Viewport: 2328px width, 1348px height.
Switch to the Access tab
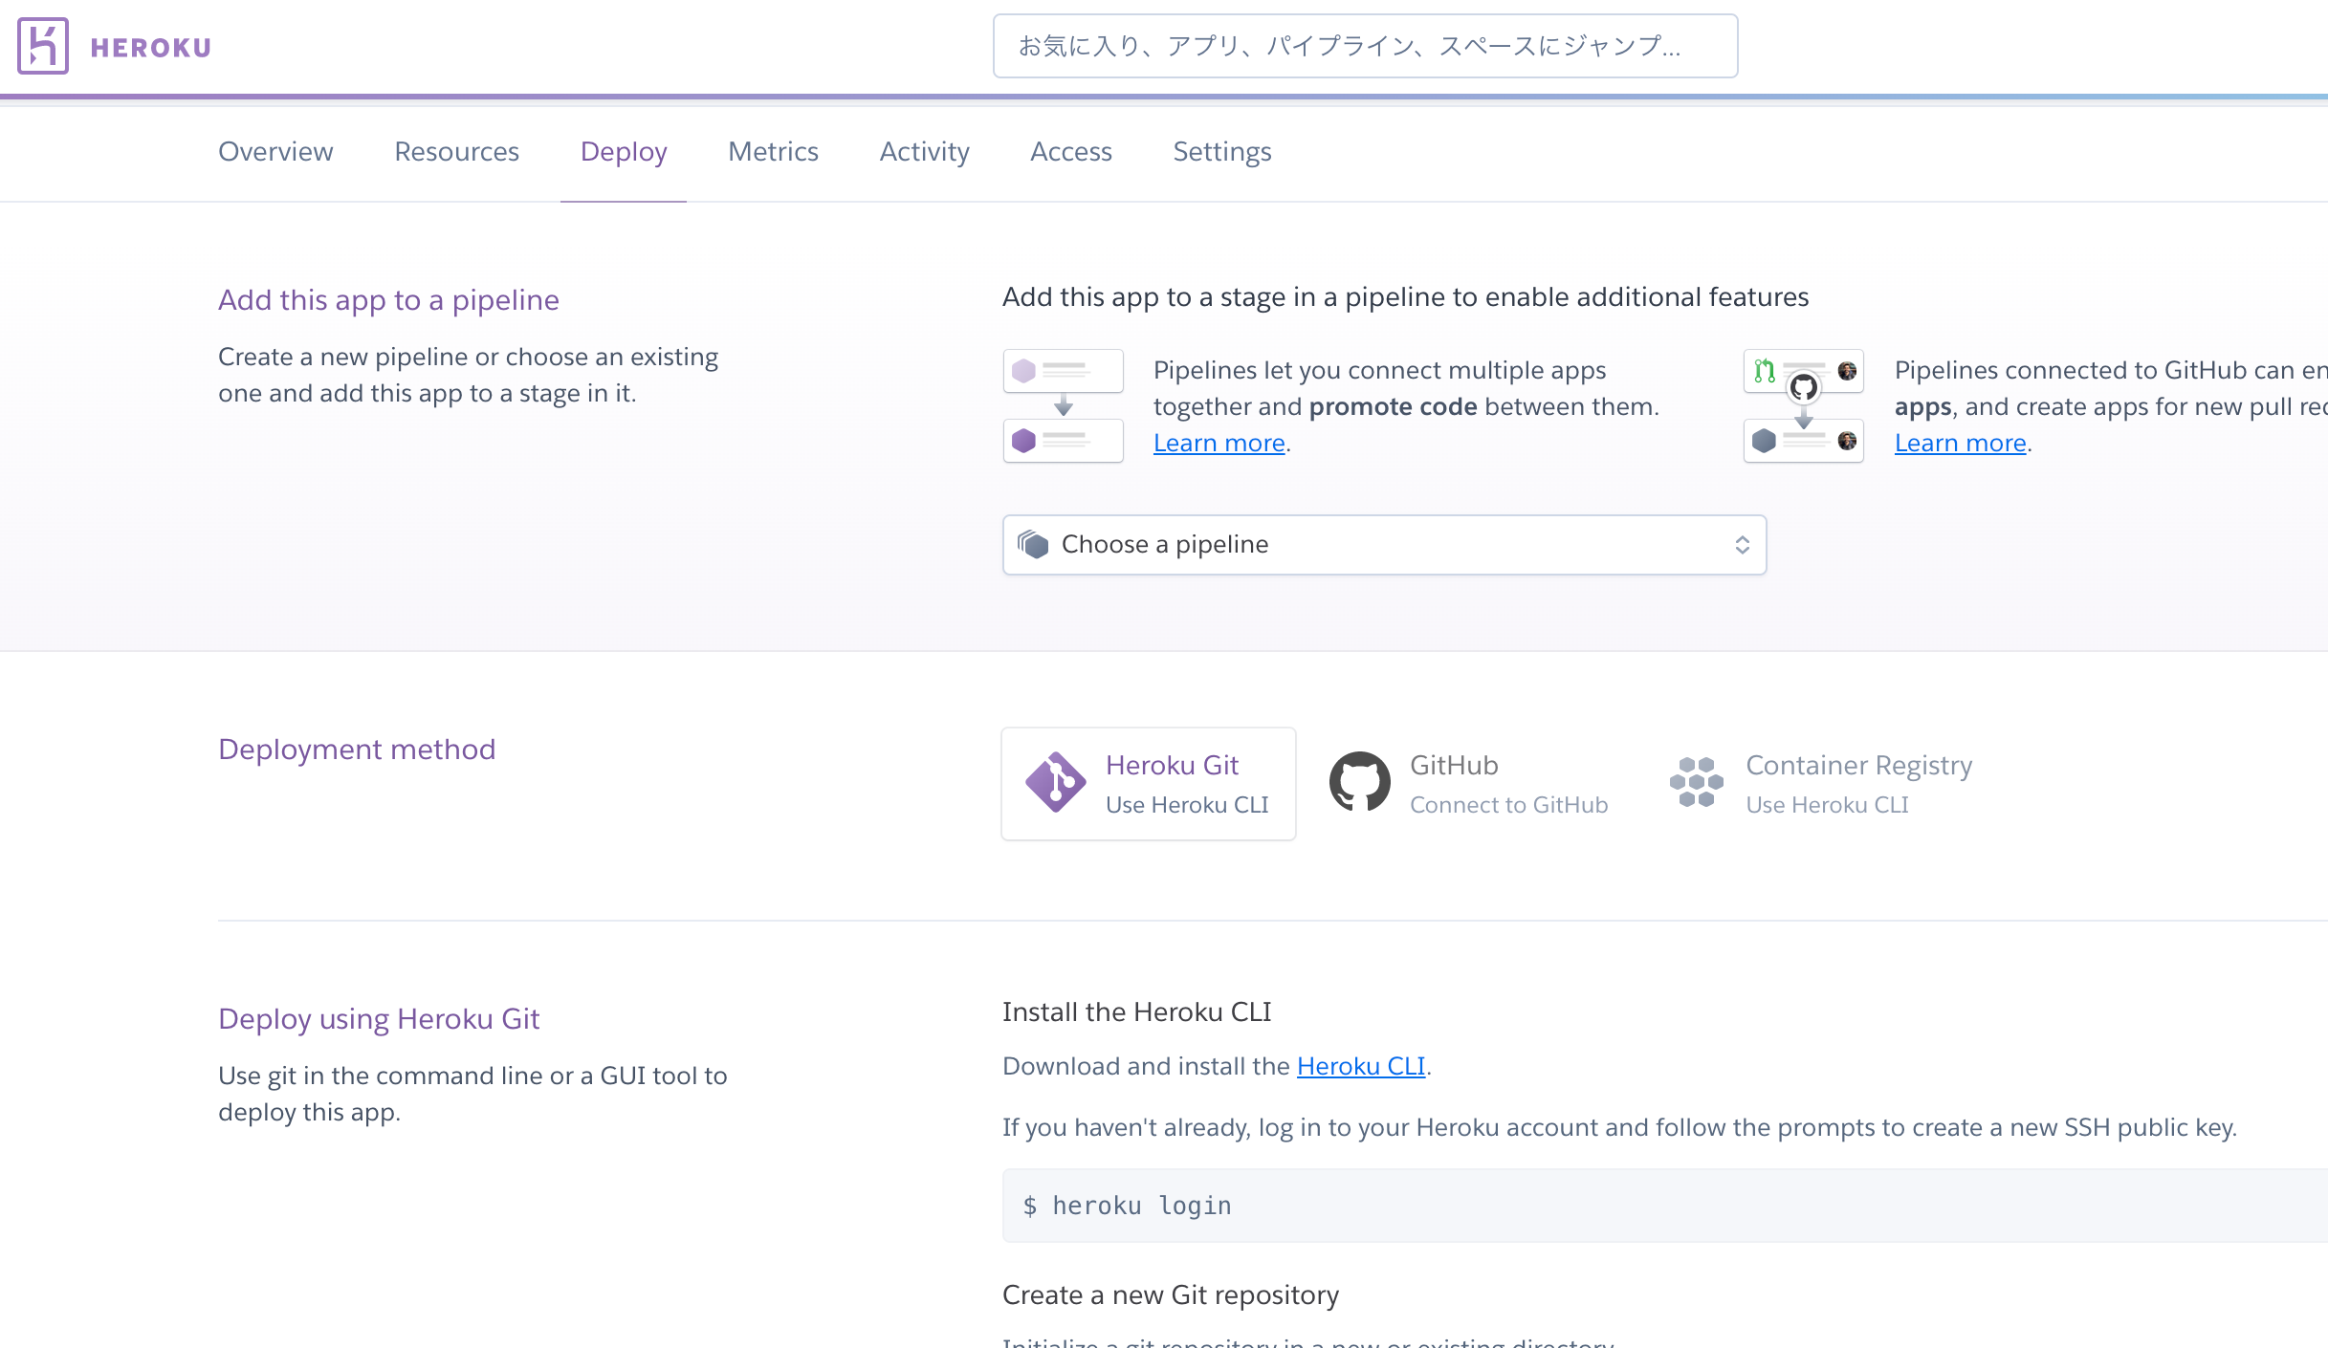(1070, 151)
